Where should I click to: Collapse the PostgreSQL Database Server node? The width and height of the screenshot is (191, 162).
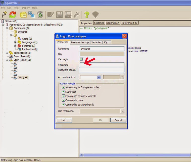point(3,25)
